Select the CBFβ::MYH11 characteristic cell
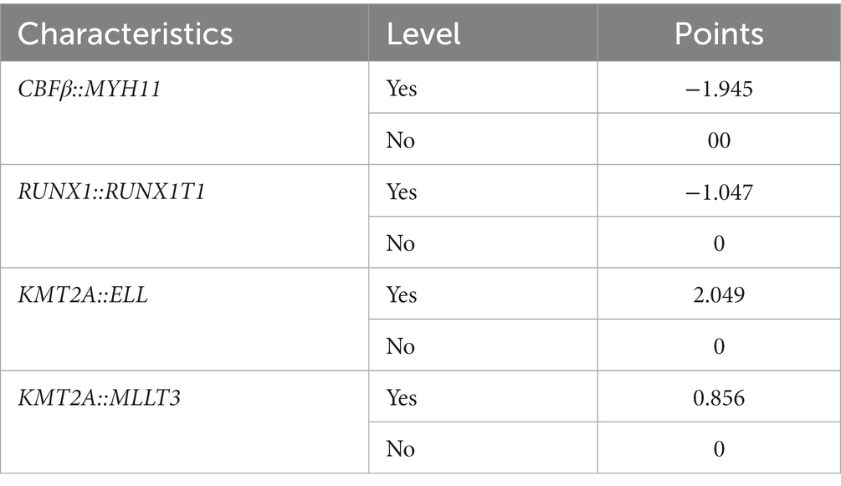This screenshot has height=486, width=841. click(x=184, y=113)
